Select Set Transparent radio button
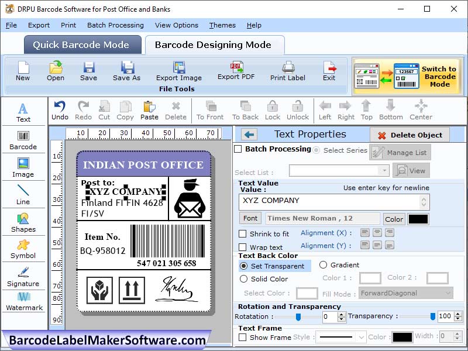The height and width of the screenshot is (351, 468). click(x=243, y=266)
